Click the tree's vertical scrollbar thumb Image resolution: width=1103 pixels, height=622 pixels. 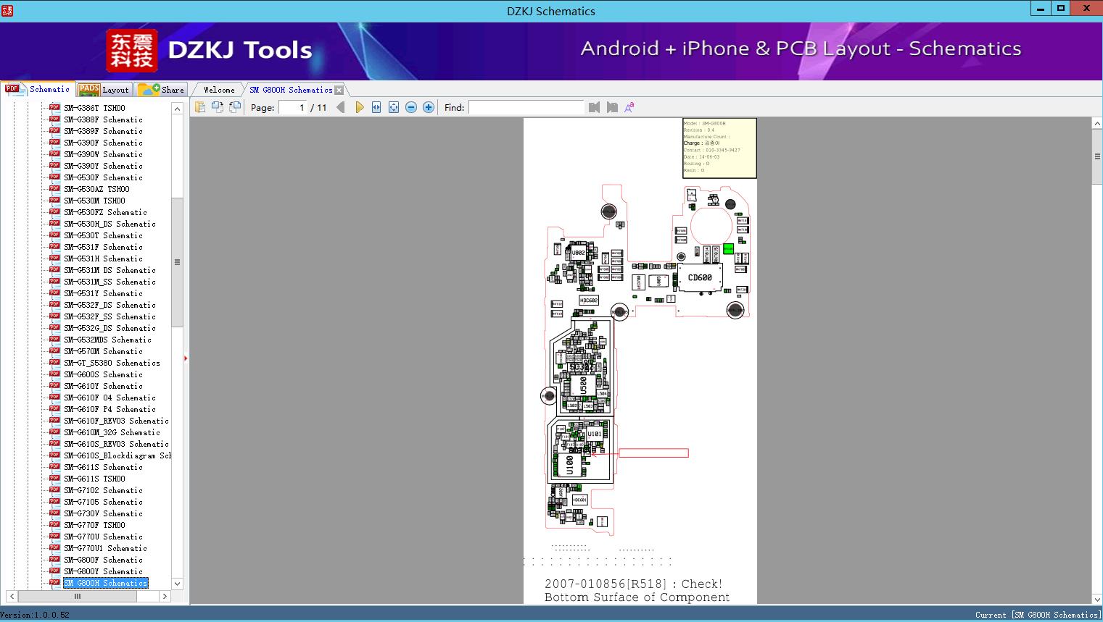[x=177, y=262]
